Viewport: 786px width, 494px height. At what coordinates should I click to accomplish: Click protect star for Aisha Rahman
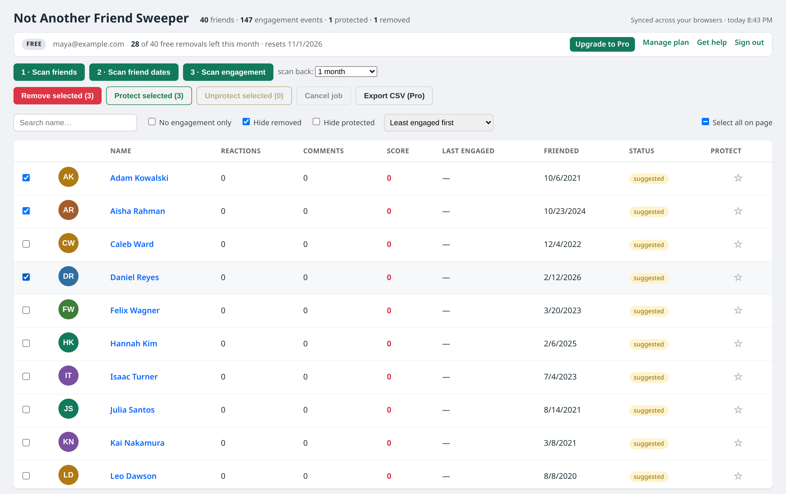(x=738, y=211)
